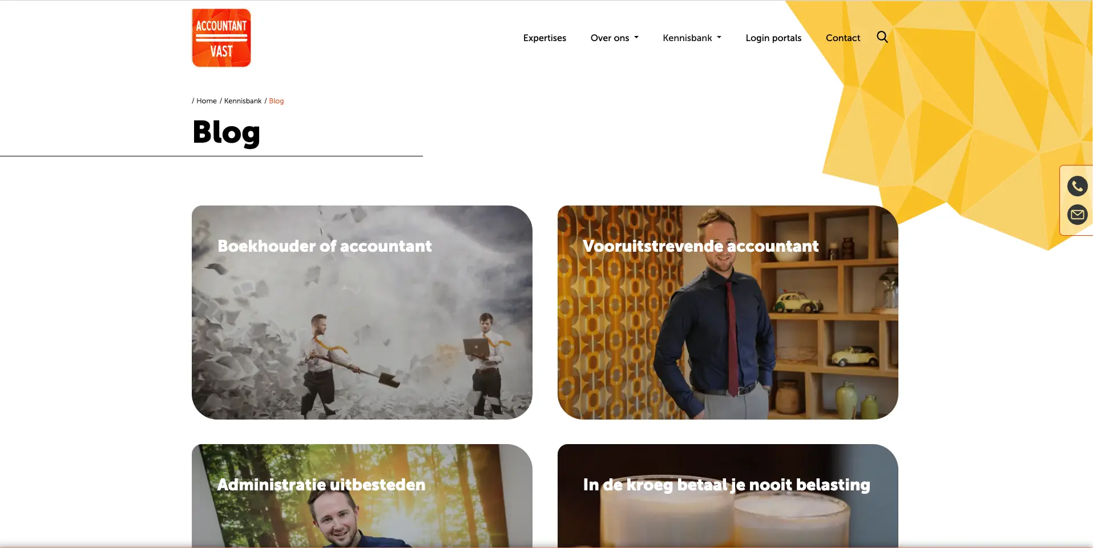Screen dimensions: 1093x548
Task: Open the Vooruitstrevende accountant article
Action: click(728, 312)
